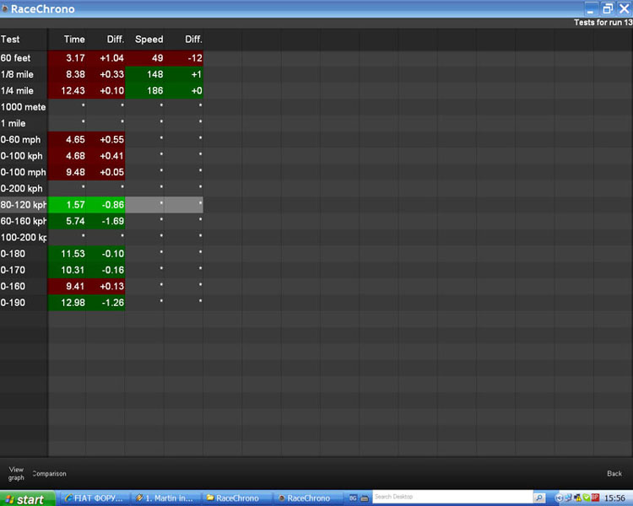Viewport: 633px width, 506px height.
Task: Click the BG language indicator in taskbar
Action: pos(353,498)
